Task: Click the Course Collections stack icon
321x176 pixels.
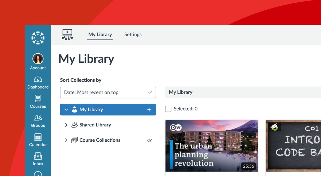Action: (74, 140)
